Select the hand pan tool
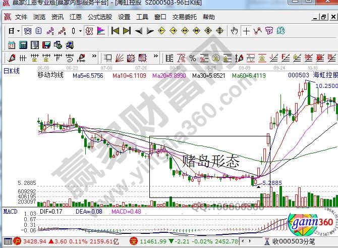Screen dimensions: 338x248 click(x=234, y=31)
